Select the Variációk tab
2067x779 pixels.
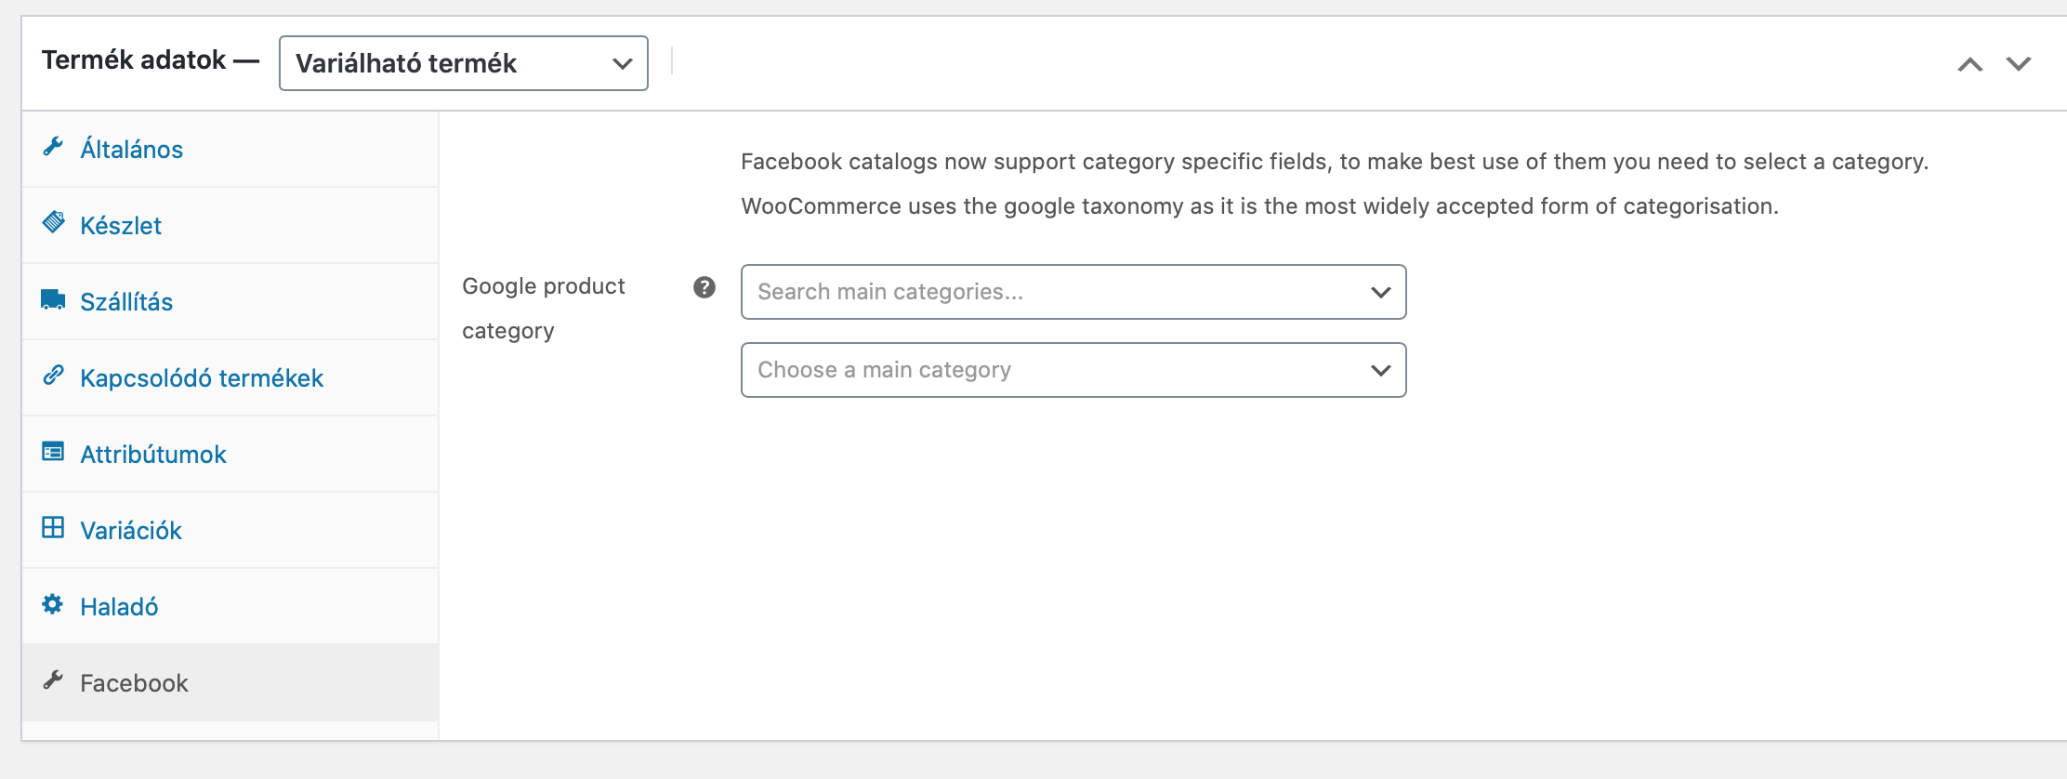[x=131, y=531]
